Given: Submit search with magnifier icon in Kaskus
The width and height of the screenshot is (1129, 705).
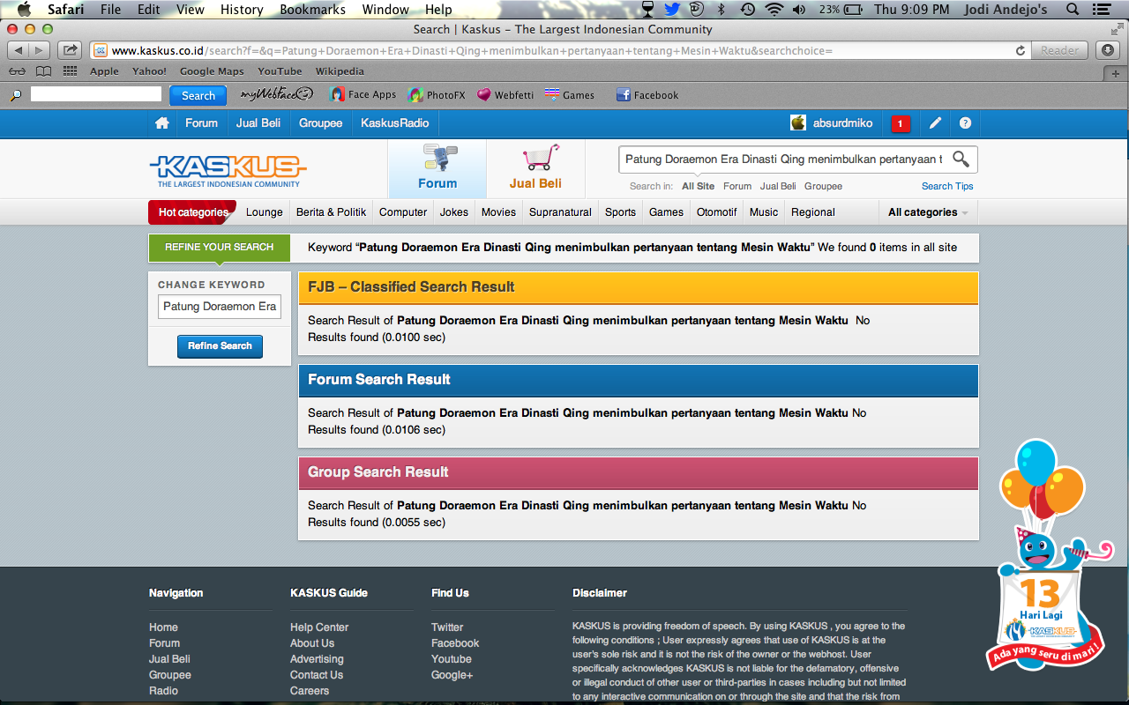Looking at the screenshot, I should (961, 160).
